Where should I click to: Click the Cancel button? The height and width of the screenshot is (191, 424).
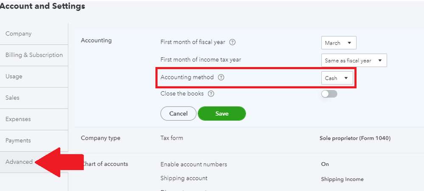tap(178, 114)
